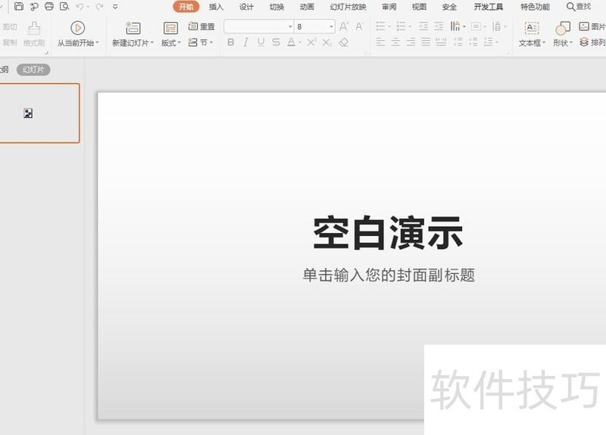Click the numbered list icon
Screen dimensions: 606x435
click(x=401, y=26)
